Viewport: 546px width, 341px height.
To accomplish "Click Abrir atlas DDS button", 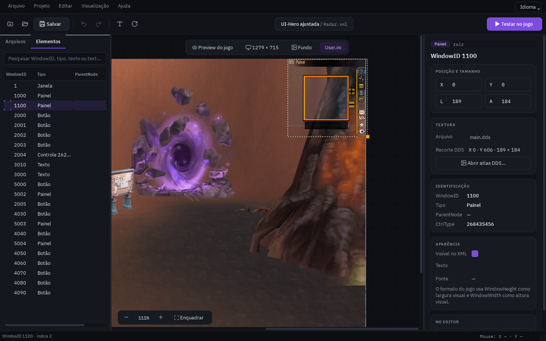I will (483, 163).
